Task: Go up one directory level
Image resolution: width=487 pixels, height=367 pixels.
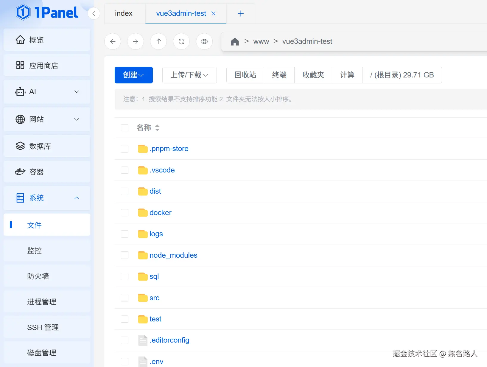Action: (x=158, y=41)
